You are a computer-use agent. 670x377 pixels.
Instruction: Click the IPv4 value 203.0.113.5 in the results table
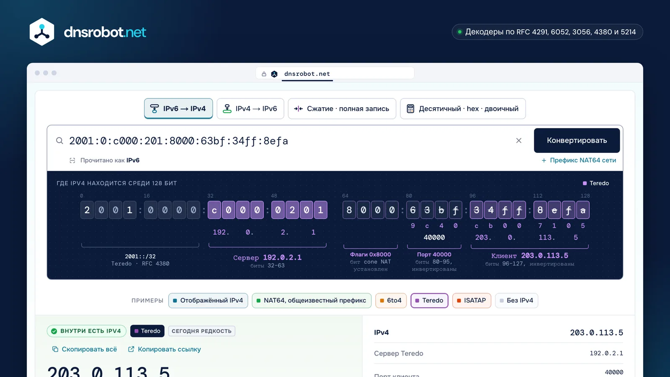(596, 333)
